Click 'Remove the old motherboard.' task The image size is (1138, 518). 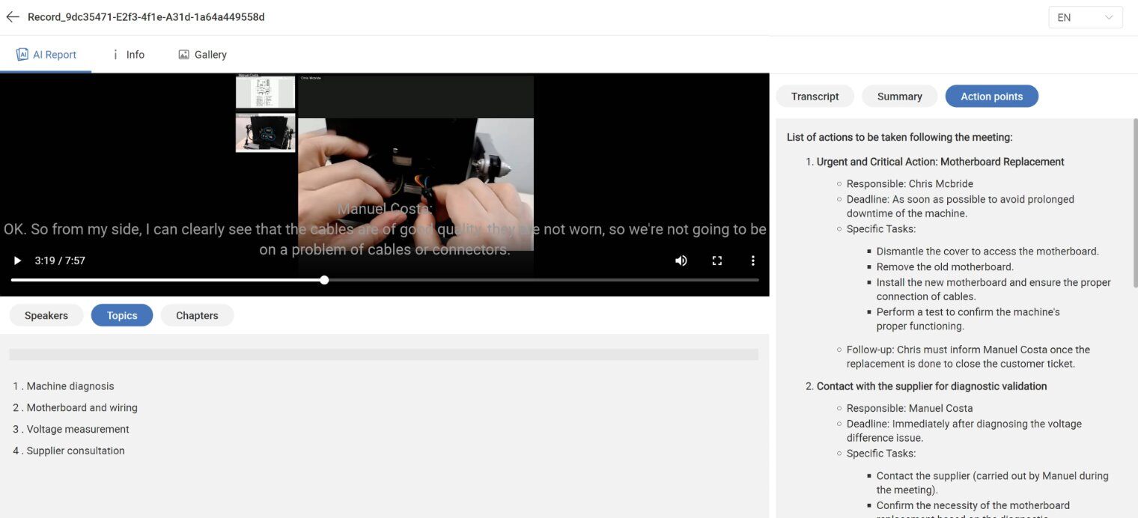[x=945, y=266]
